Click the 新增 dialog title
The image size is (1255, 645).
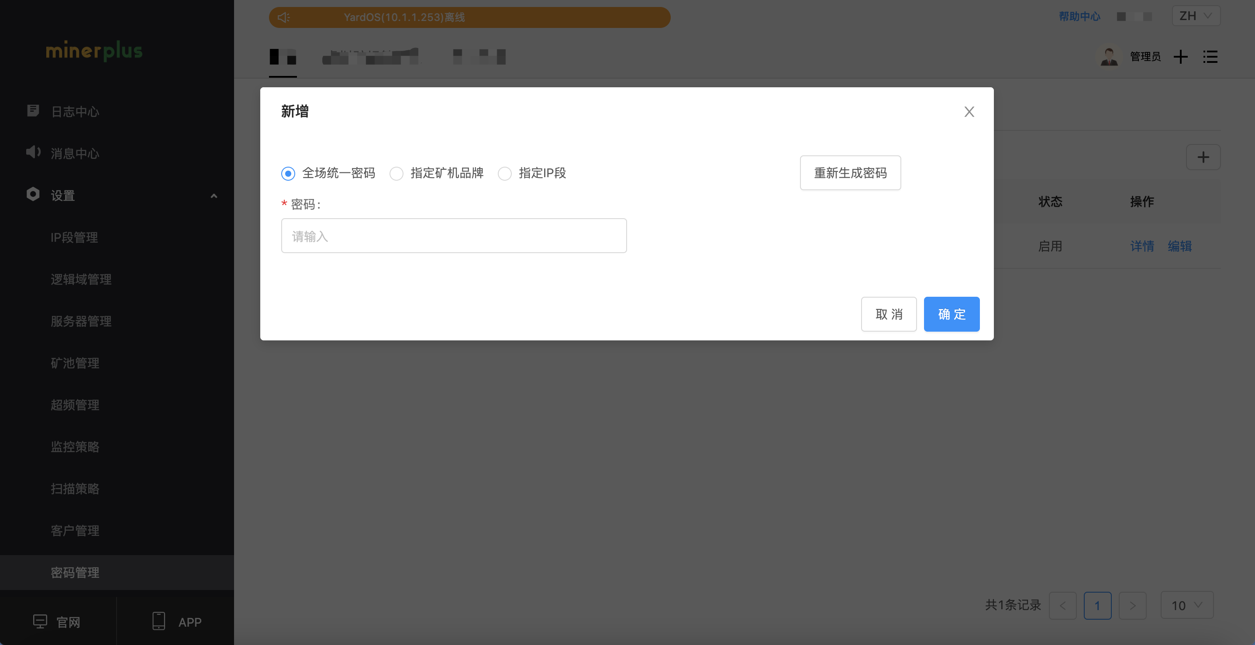coord(295,111)
